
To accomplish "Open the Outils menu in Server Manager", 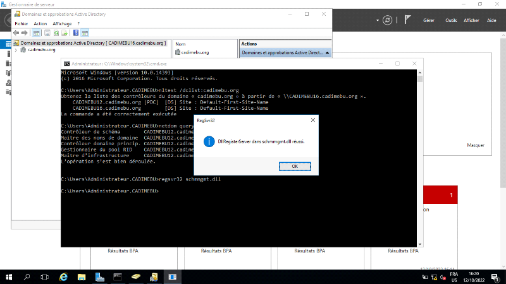I will click(451, 20).
